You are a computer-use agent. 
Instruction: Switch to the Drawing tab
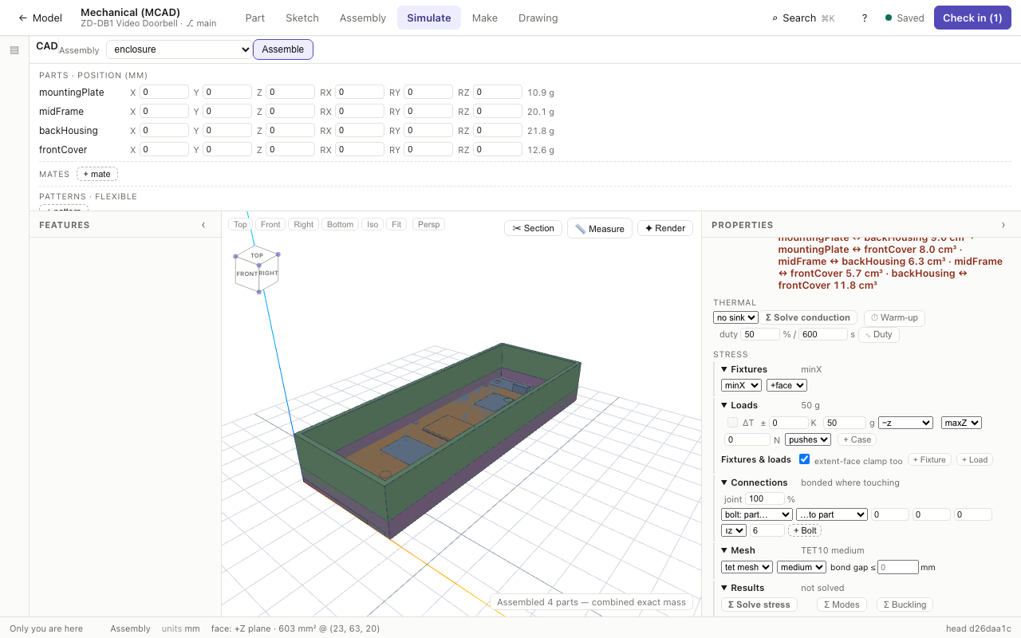(x=538, y=18)
